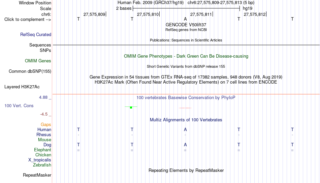Open the 100 Vert. Cons track label

(x=19, y=105)
